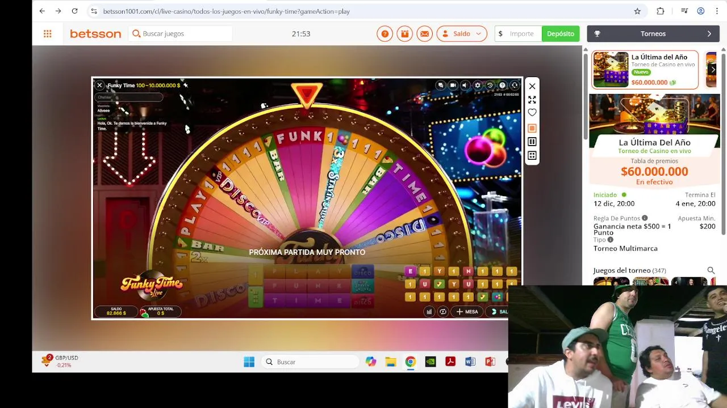
Task: Open Chrome three-dot menu
Action: 717,11
